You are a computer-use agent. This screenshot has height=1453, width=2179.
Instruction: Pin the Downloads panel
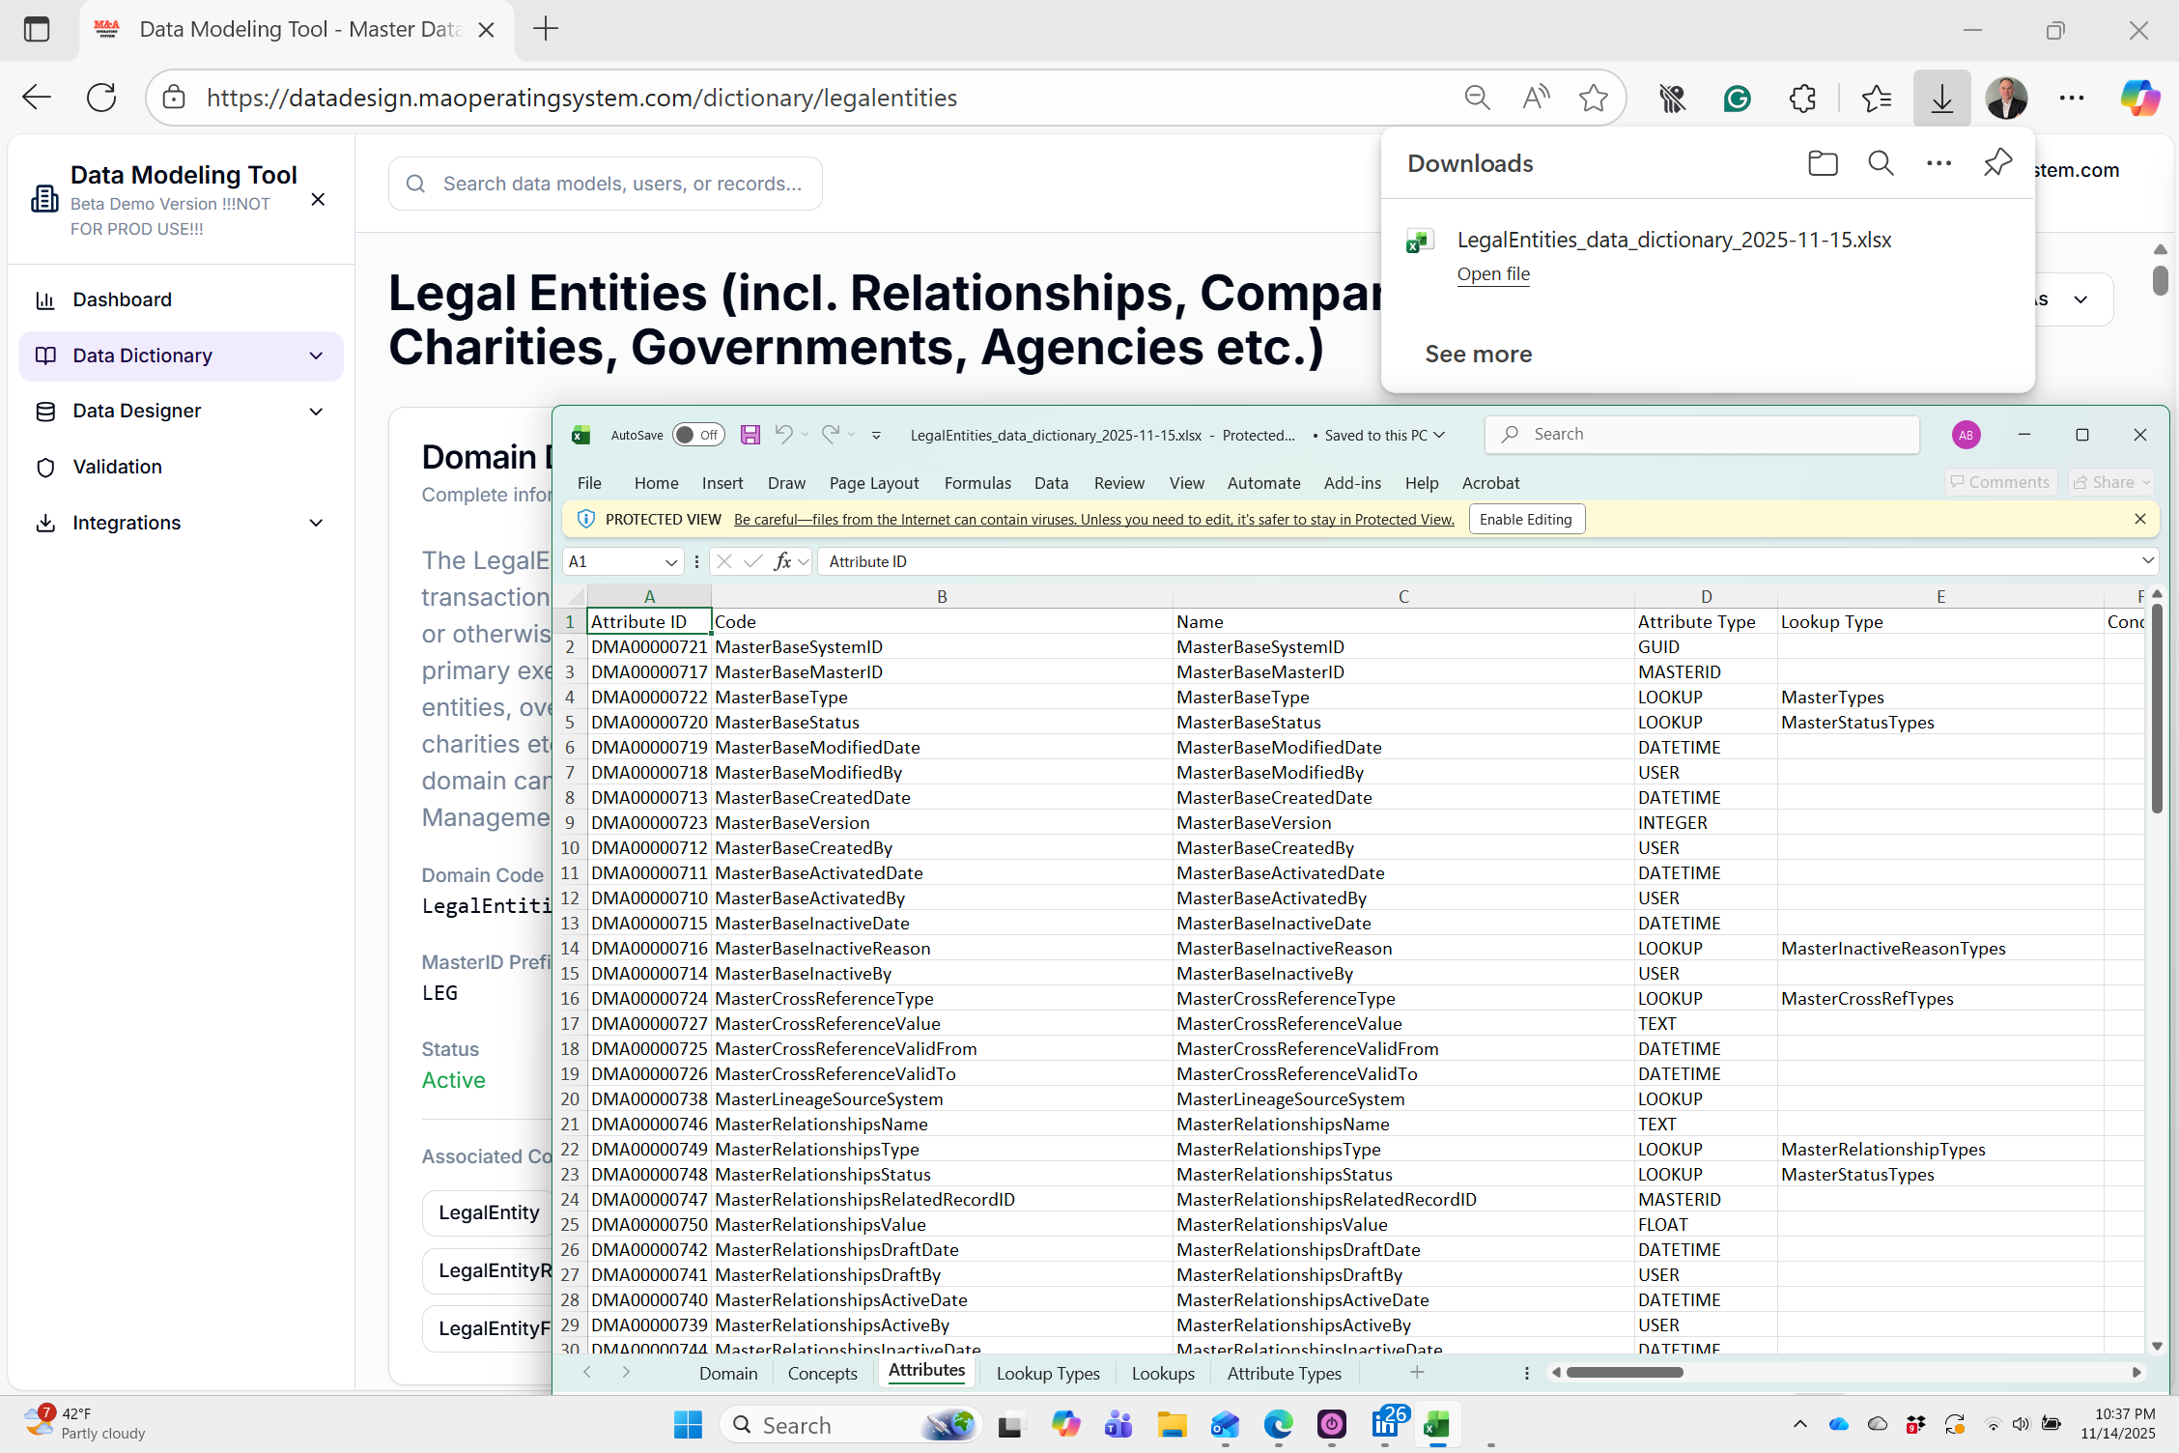click(x=1997, y=163)
